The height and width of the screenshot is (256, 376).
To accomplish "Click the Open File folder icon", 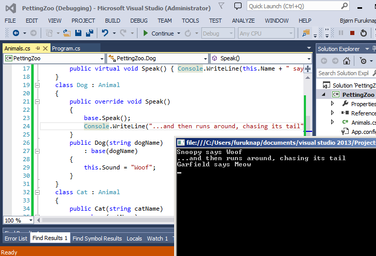I will pos(66,33).
